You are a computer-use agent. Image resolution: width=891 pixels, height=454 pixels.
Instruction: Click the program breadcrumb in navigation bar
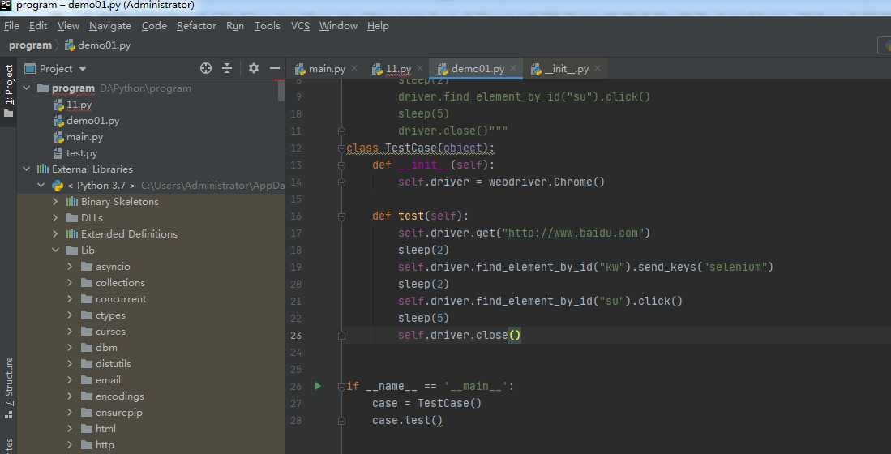[30, 45]
